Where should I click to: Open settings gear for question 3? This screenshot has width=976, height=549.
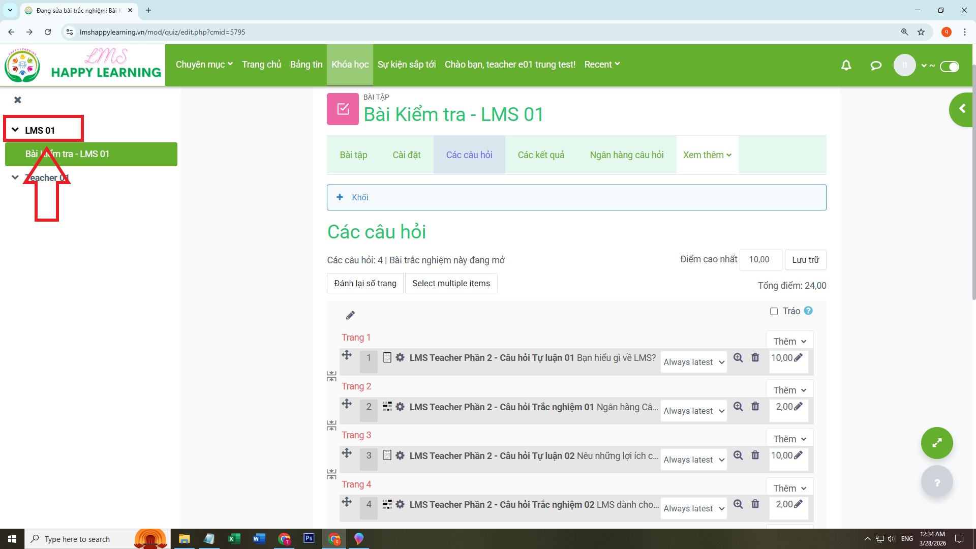point(400,455)
